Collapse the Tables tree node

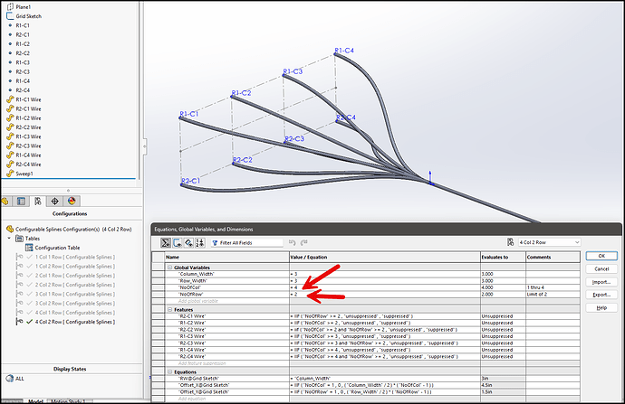pos(9,239)
